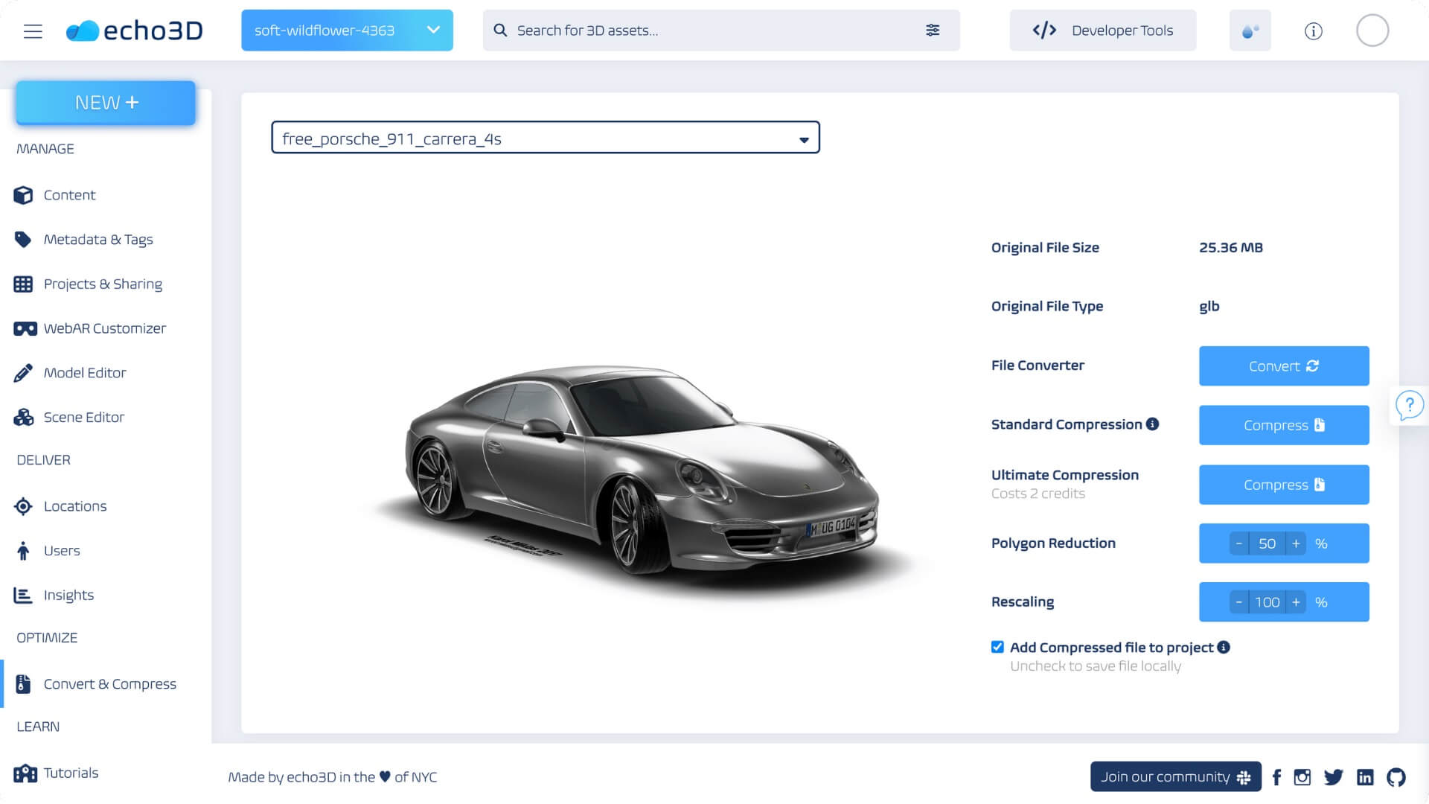Focus the Search for 3D assets field

coord(720,31)
